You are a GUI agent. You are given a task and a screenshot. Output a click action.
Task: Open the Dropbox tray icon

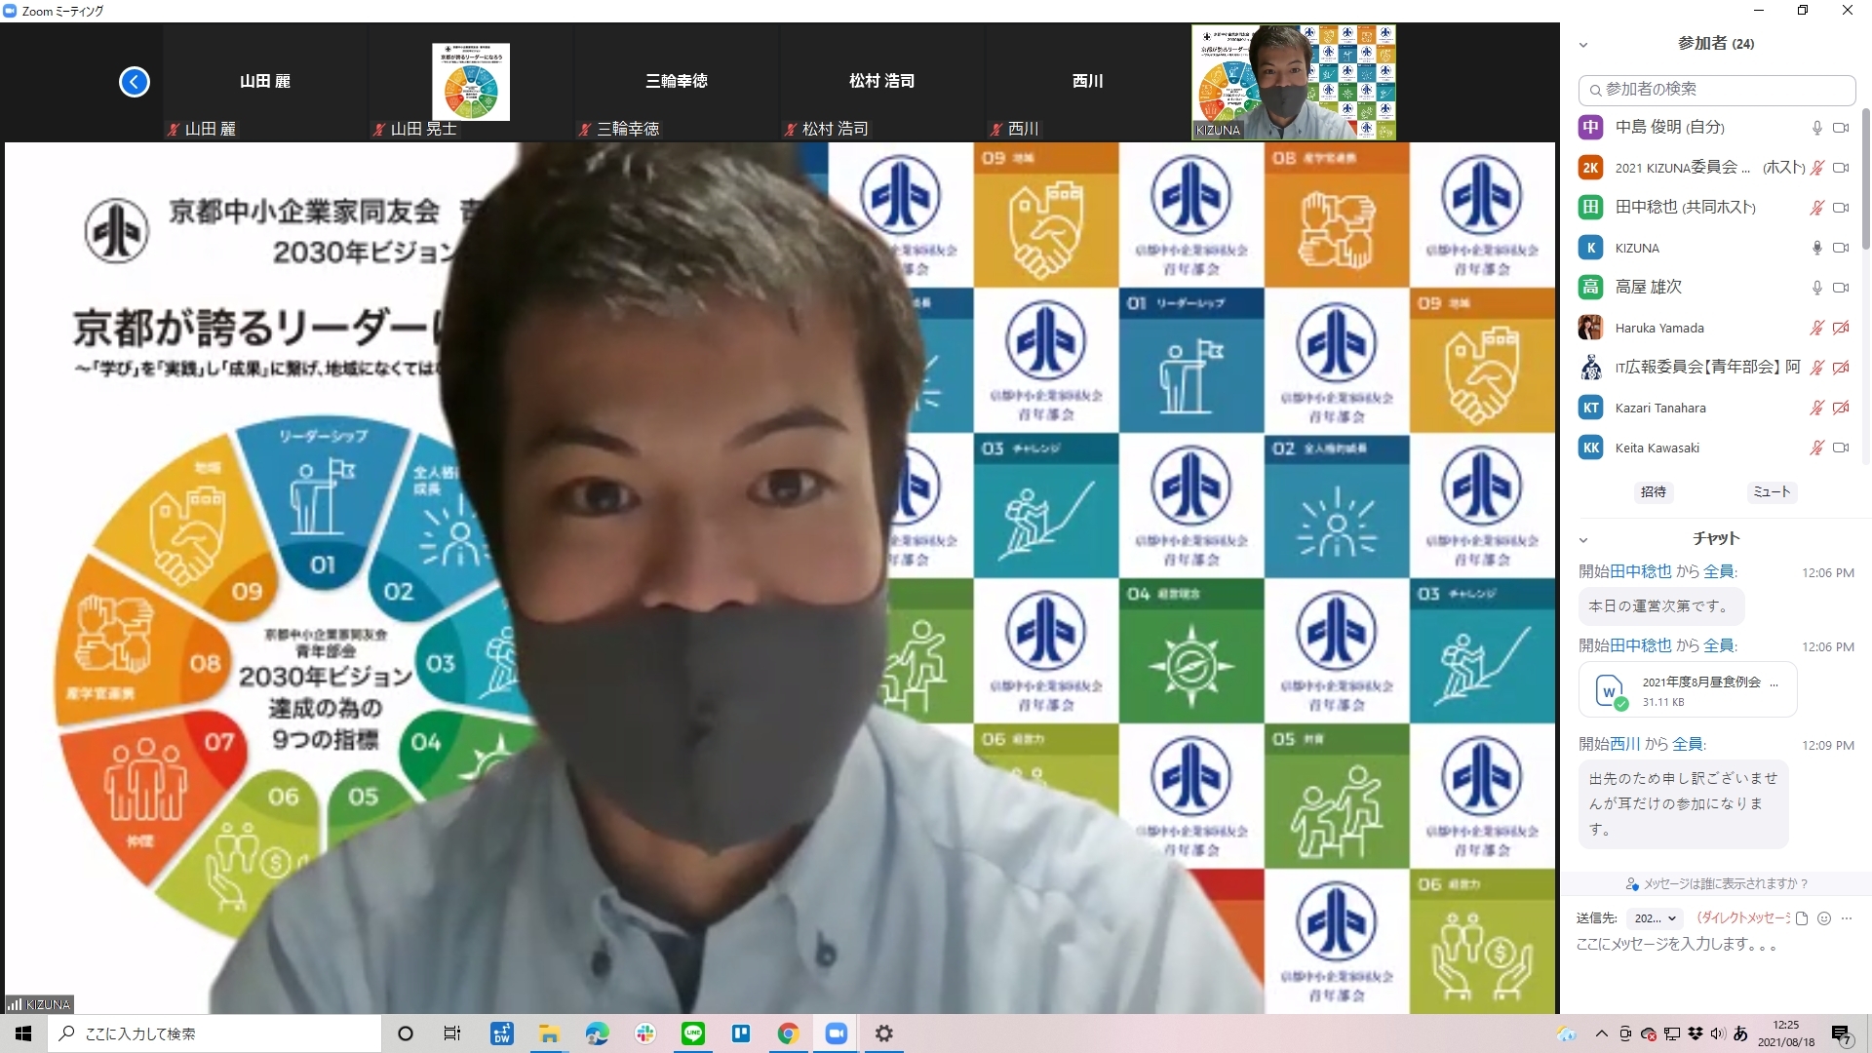(x=1696, y=1033)
